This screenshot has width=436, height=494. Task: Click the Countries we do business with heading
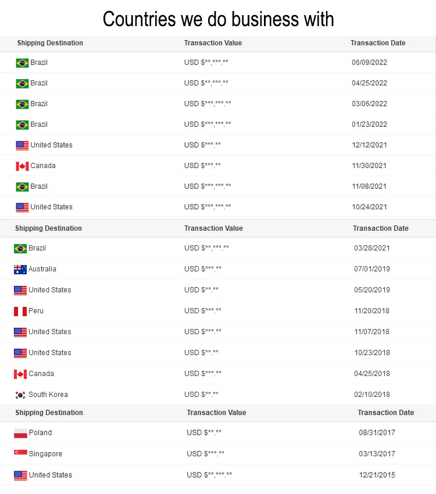pos(218,19)
